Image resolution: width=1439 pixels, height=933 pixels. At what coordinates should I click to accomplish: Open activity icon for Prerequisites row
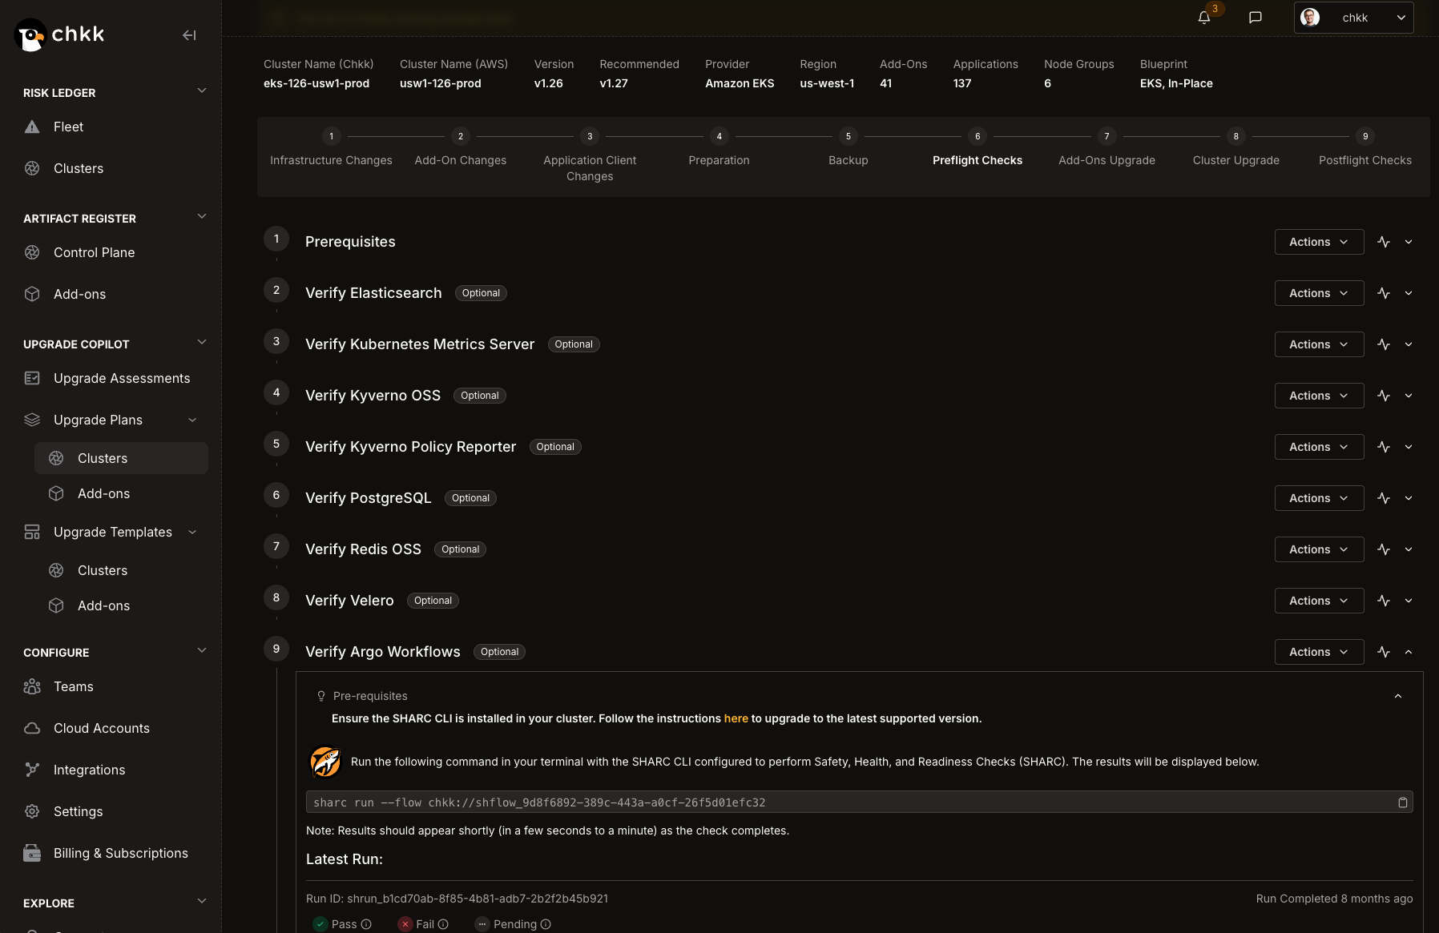(x=1384, y=242)
